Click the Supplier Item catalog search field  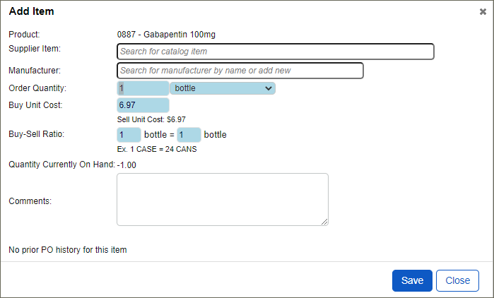[276, 52]
